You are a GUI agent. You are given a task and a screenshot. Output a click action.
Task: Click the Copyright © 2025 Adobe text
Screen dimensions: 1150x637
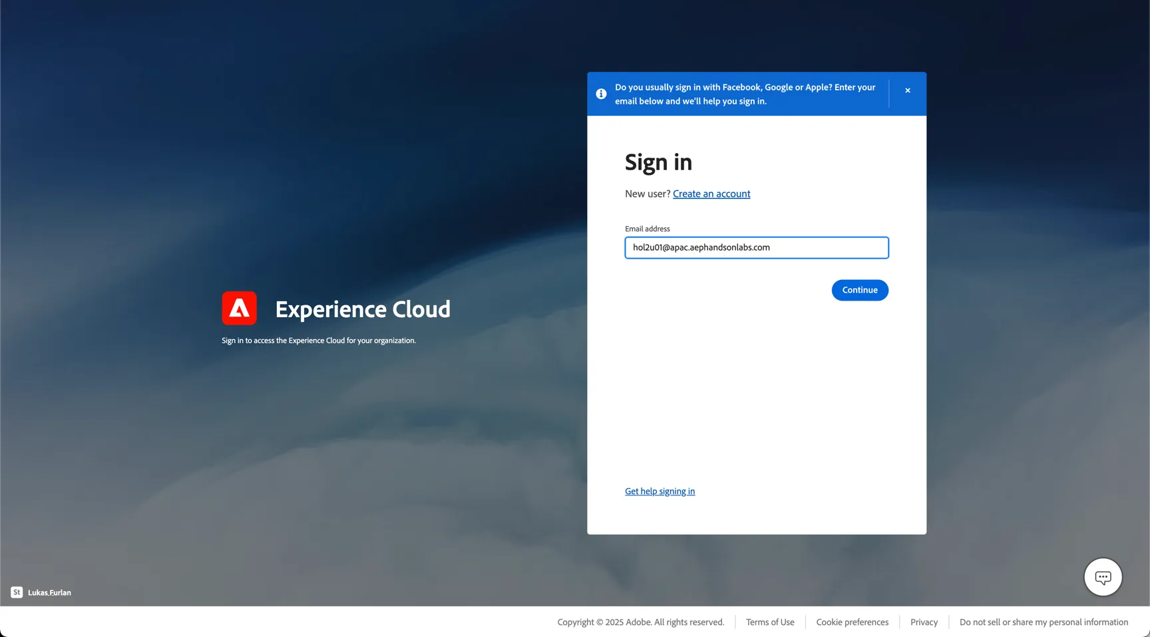pos(640,622)
